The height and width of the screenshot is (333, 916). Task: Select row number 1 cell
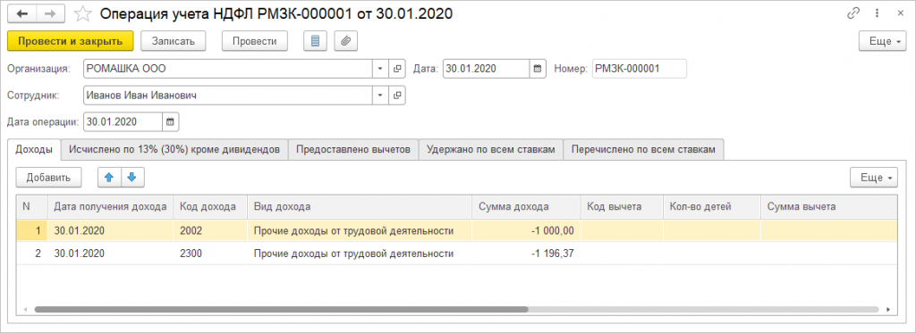[32, 230]
